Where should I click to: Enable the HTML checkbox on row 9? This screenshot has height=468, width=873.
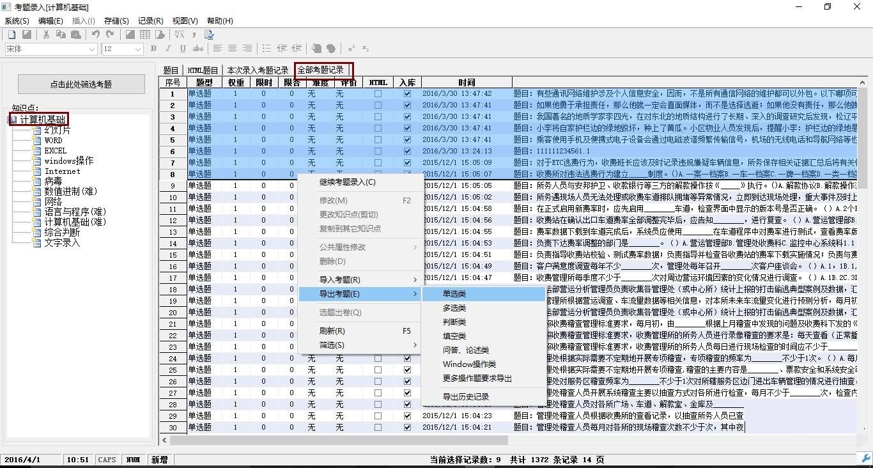pos(378,185)
